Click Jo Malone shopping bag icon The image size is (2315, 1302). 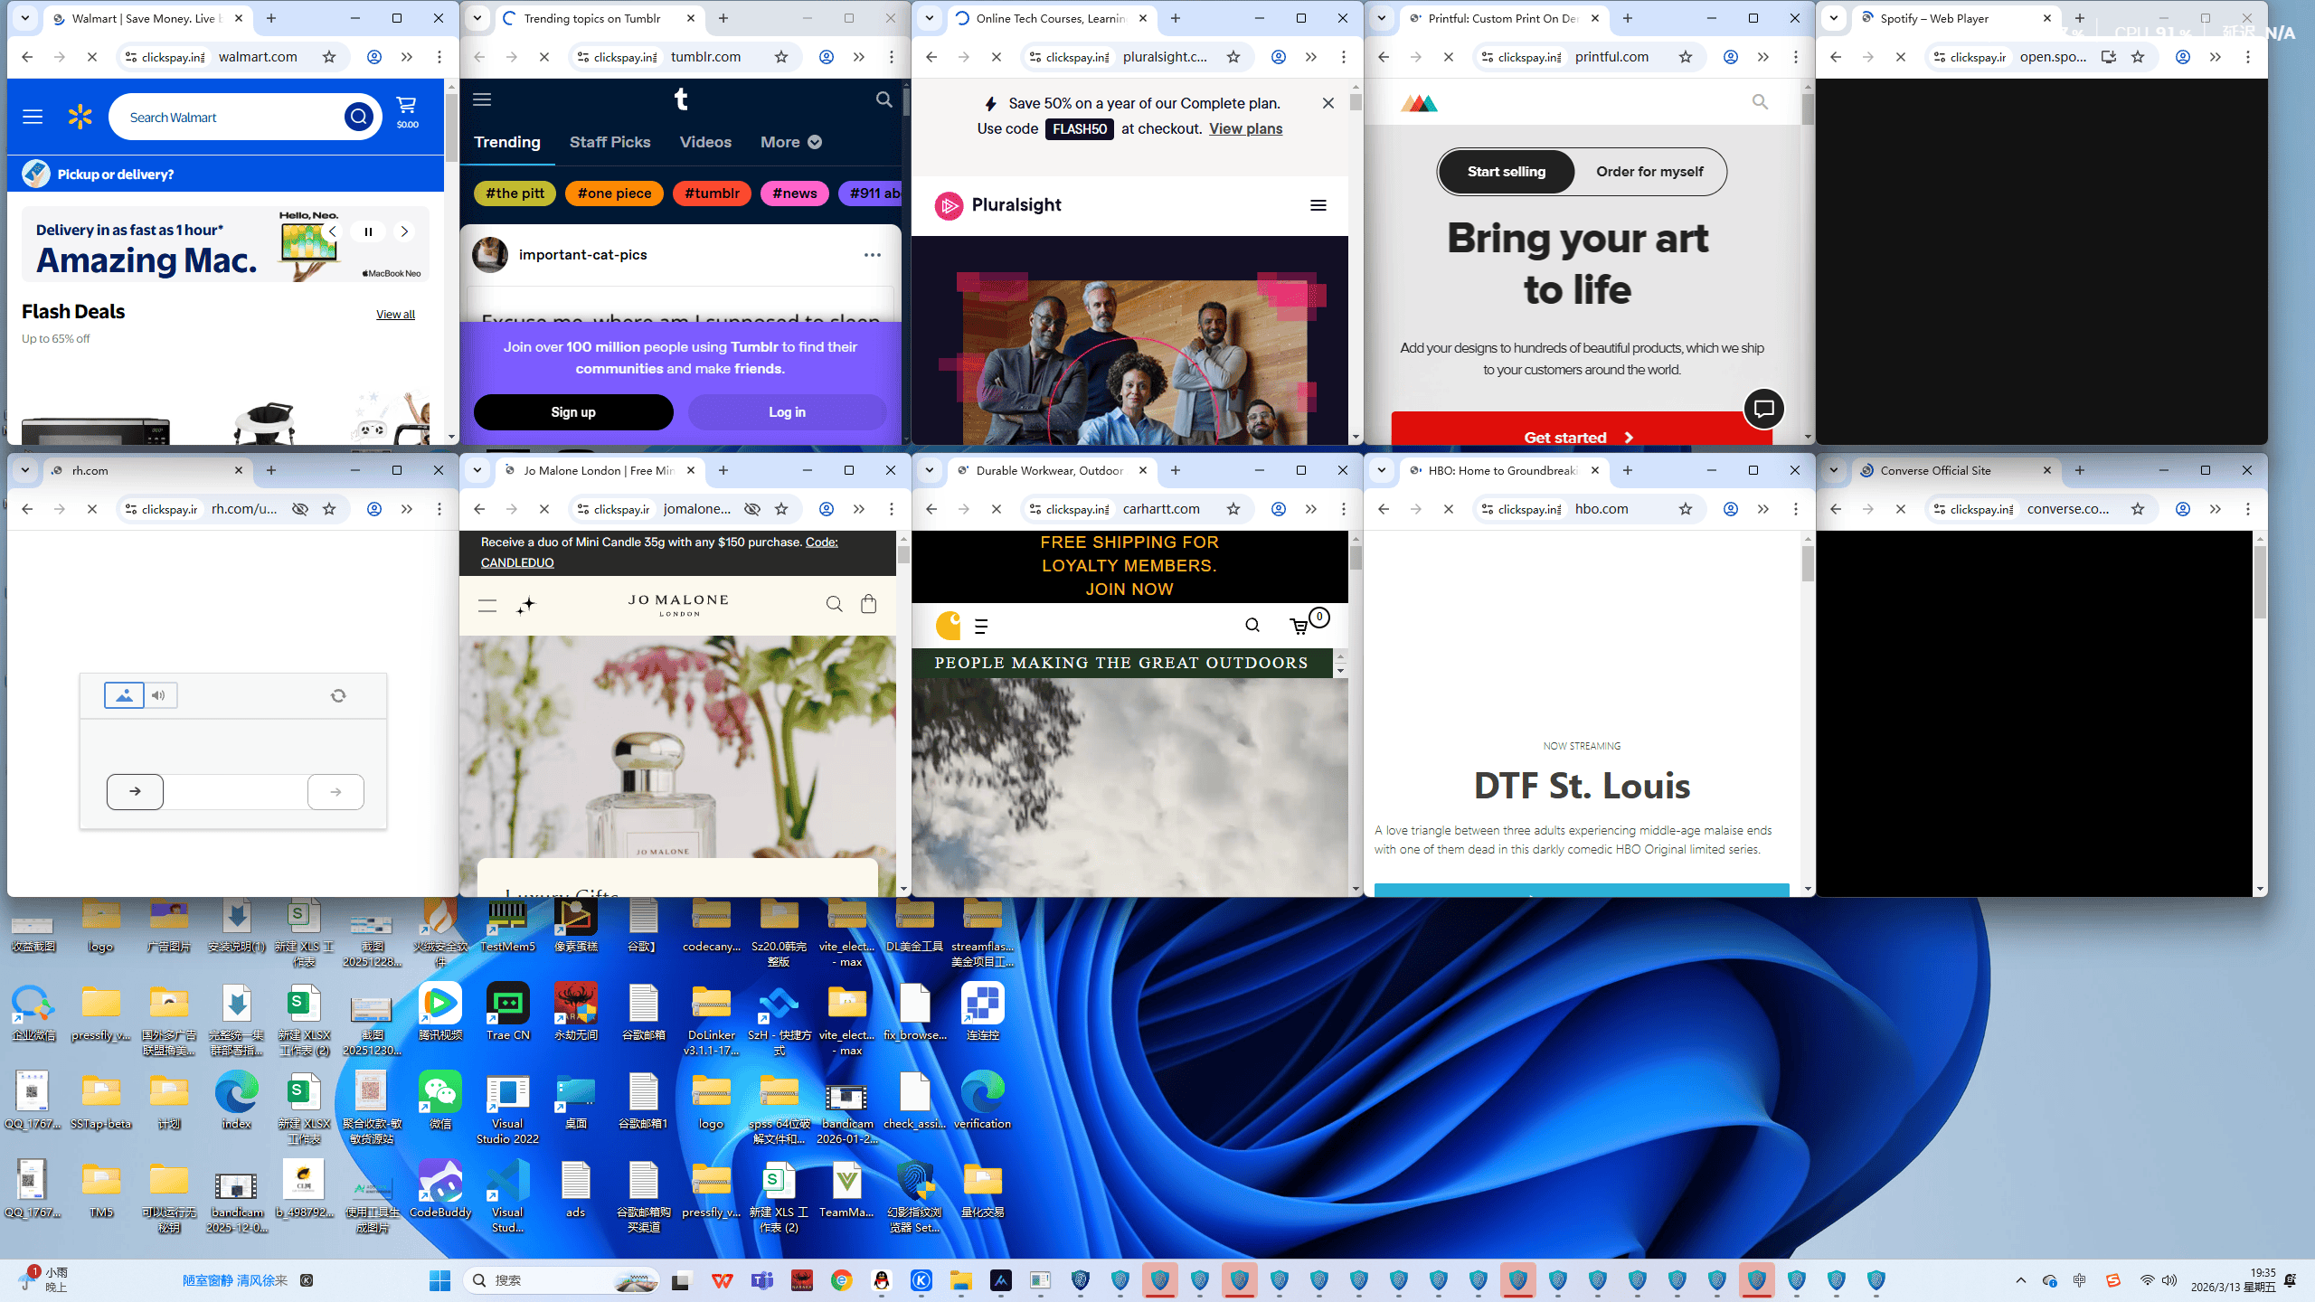pos(868,604)
